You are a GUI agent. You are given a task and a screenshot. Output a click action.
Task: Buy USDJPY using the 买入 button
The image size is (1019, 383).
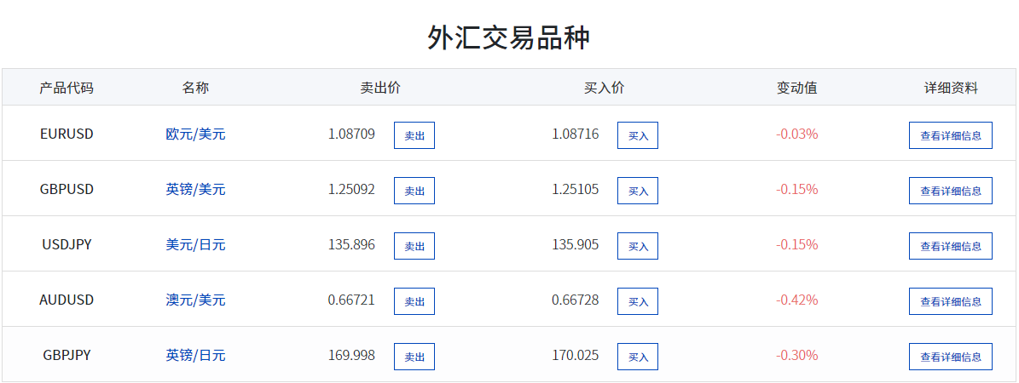click(638, 246)
